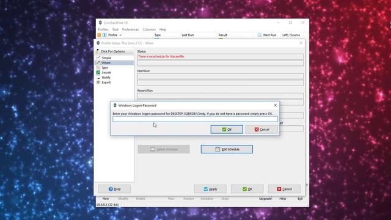Sort by the Next Run column header
Screen dimensions: 391x220
[x=269, y=35]
